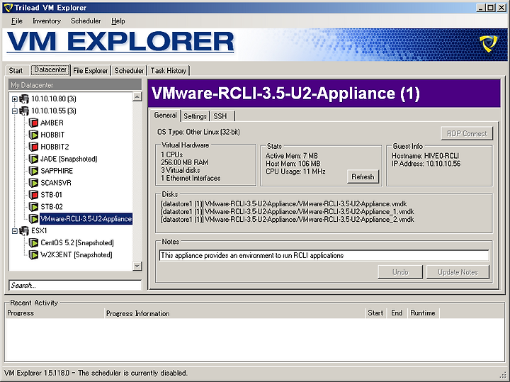The height and width of the screenshot is (382, 510).
Task: Click the green running icon beside SAPPHIRE
Action: [x=33, y=171]
